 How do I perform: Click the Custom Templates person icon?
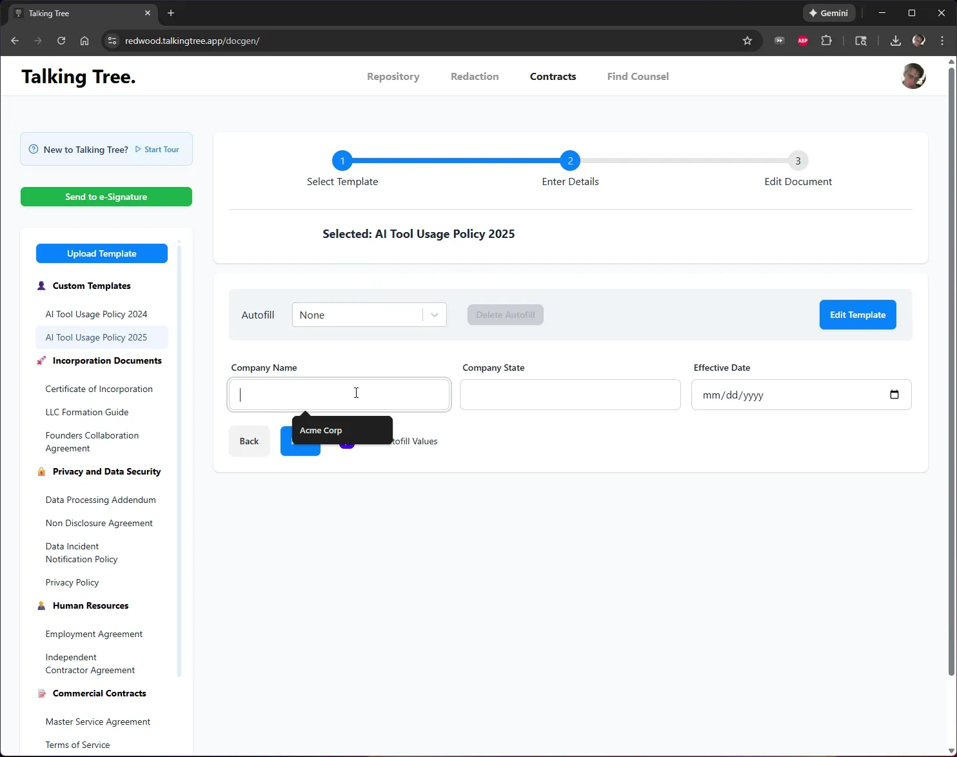pos(41,286)
